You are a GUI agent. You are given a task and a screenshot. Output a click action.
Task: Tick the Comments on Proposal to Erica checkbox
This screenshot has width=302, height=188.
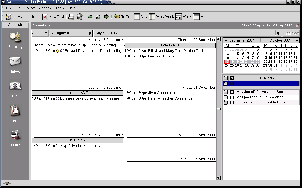232,103
